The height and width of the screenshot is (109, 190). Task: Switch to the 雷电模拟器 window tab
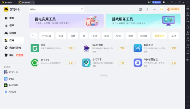click(x=7, y=2)
